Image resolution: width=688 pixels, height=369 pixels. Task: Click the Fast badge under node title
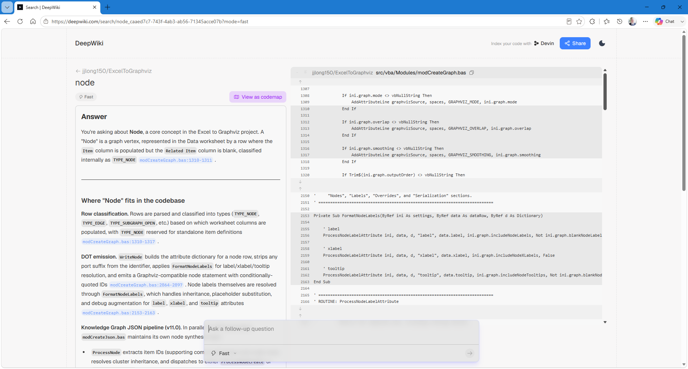(x=86, y=97)
